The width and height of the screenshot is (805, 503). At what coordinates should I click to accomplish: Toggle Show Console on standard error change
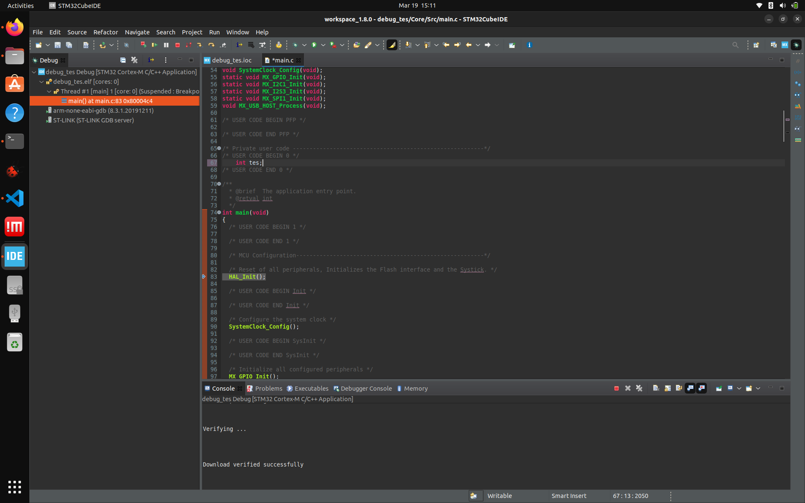tap(701, 389)
